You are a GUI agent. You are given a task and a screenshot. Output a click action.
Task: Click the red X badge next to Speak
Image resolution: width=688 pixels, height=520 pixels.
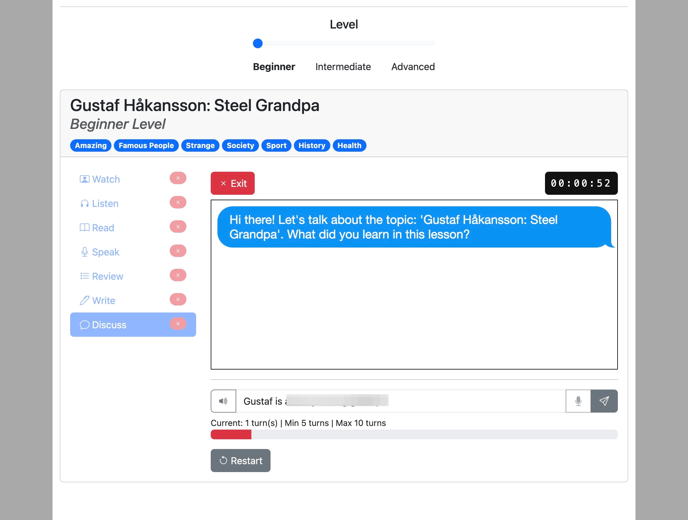point(178,251)
